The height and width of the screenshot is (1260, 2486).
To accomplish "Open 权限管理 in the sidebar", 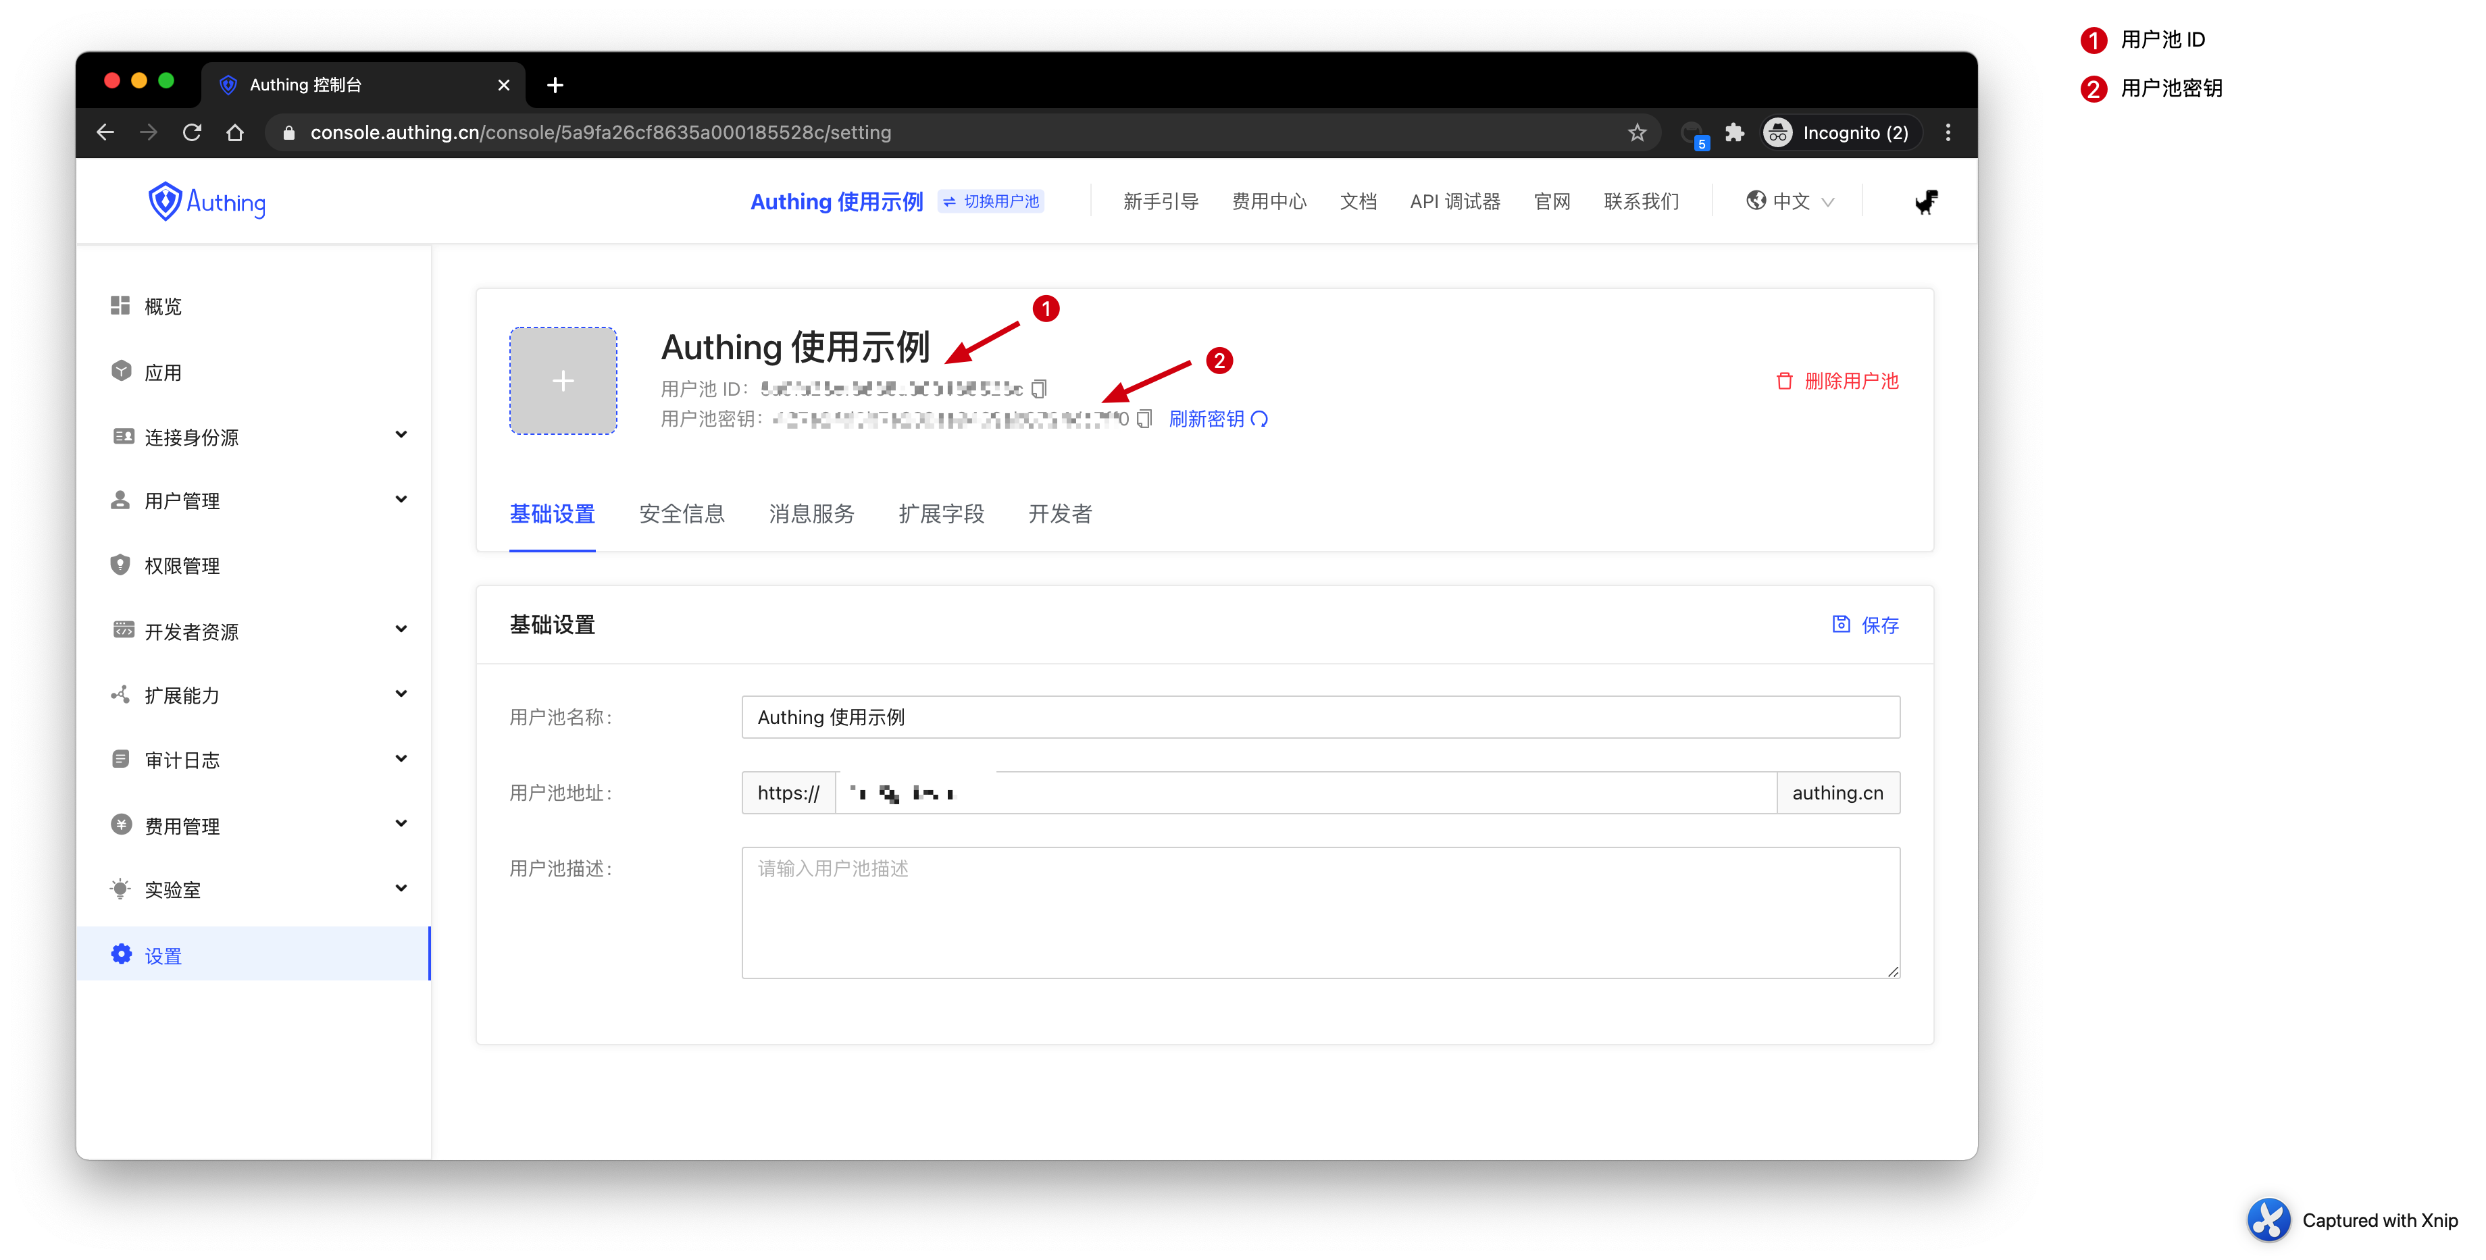I will [253, 565].
